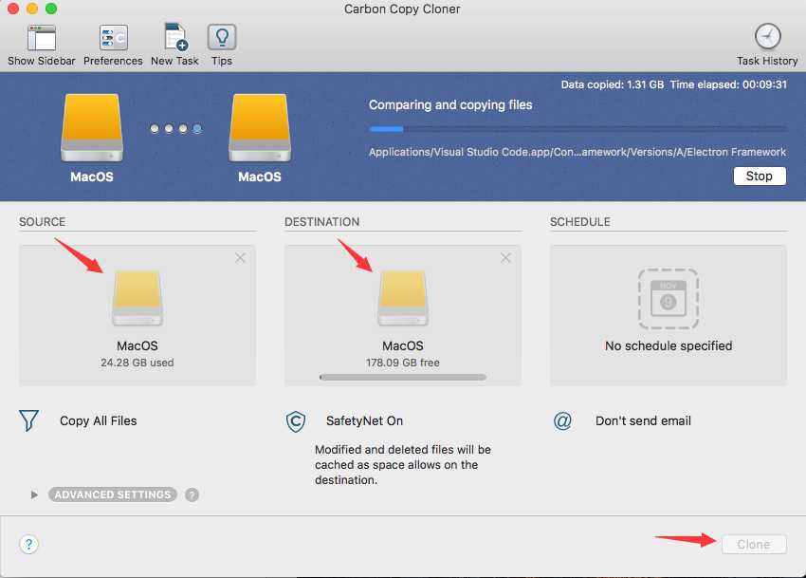Expand Advanced Settings disclosure triangle
This screenshot has height=578, width=806.
34,494
